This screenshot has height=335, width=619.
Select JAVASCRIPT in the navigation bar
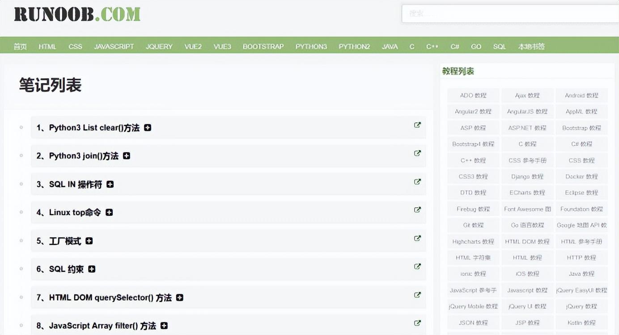click(114, 46)
